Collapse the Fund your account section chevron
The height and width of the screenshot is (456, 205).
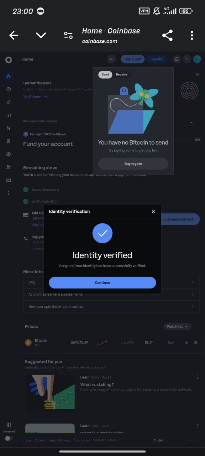pos(191,123)
